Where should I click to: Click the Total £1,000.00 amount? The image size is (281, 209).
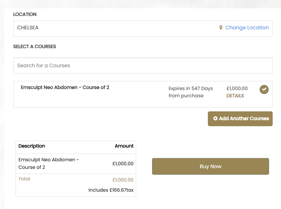click(123, 180)
